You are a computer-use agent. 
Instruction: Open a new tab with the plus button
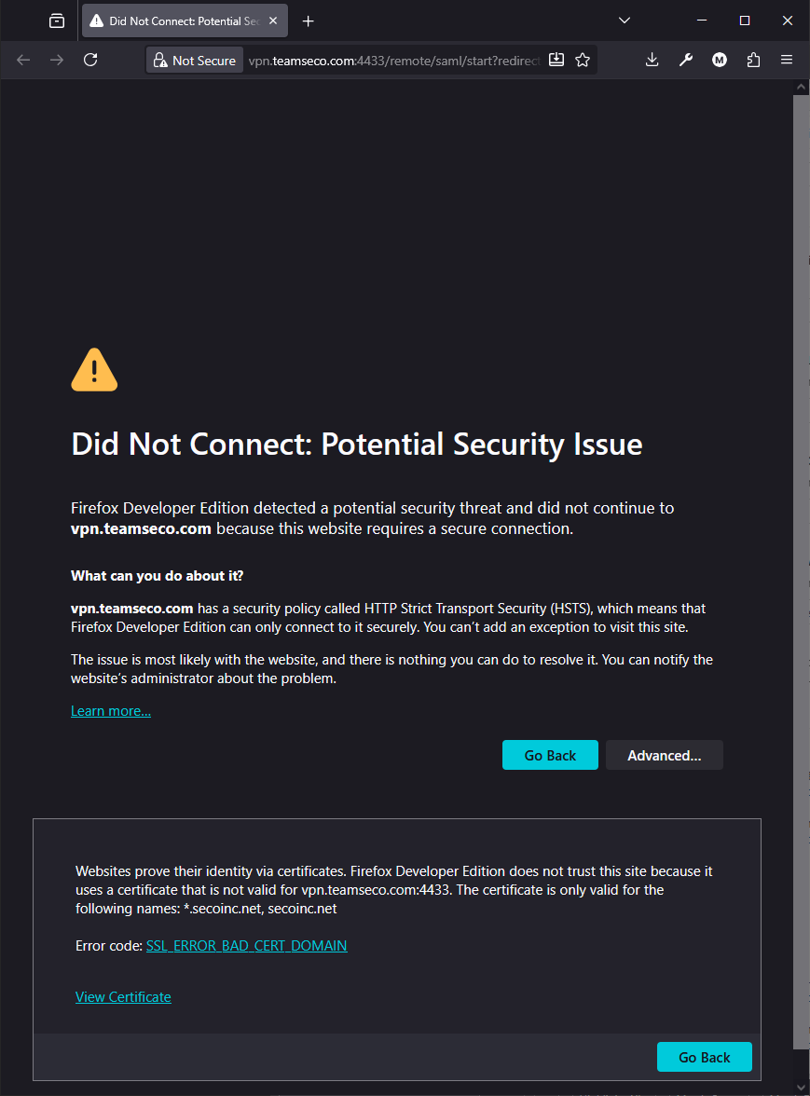click(309, 21)
